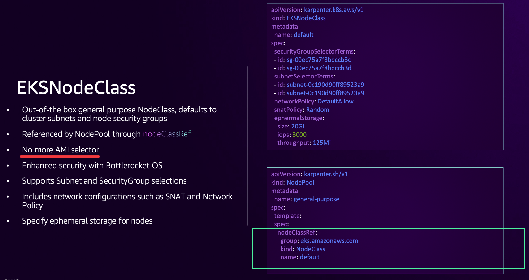Click 'metadata:' key in NodePool YAML
Screen dimensions: 529x280
tap(285, 191)
